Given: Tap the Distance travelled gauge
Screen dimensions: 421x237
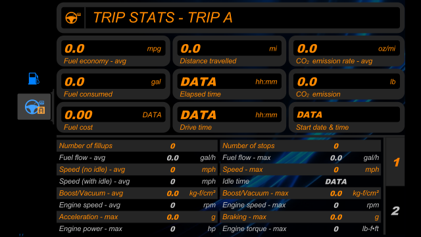Looking at the screenshot, I should [230, 51].
